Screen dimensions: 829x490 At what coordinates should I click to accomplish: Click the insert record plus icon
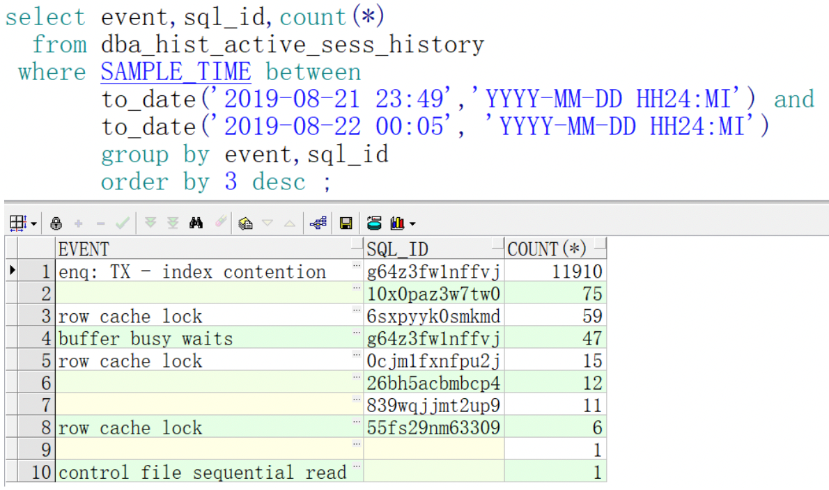(x=79, y=223)
